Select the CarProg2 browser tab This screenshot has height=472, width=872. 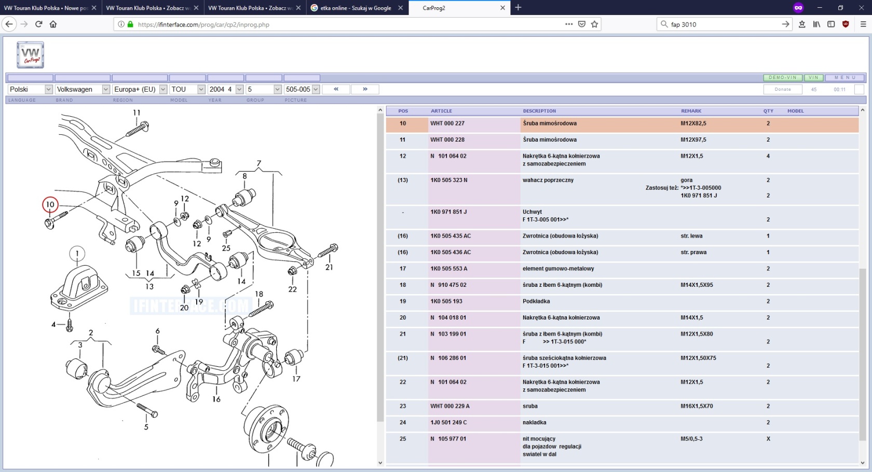(x=459, y=8)
